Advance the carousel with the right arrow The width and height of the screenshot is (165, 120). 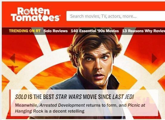click(x=154, y=58)
